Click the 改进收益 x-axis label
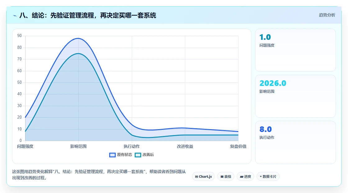Viewport: 348px width, 193px height. point(185,146)
